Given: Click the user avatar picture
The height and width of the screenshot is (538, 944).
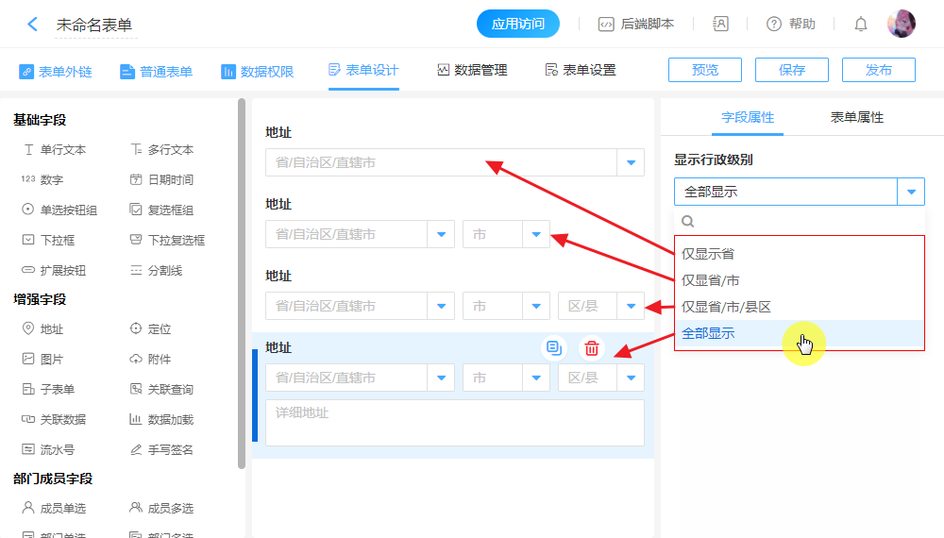Looking at the screenshot, I should [901, 24].
